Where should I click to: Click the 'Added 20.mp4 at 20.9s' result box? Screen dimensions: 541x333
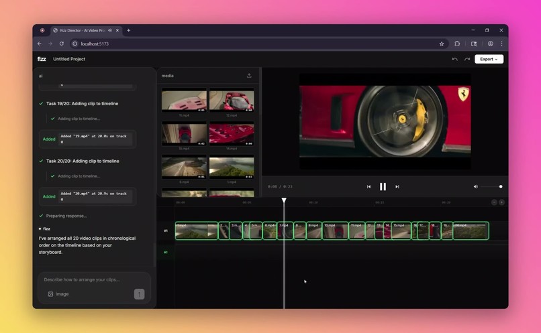click(x=88, y=196)
